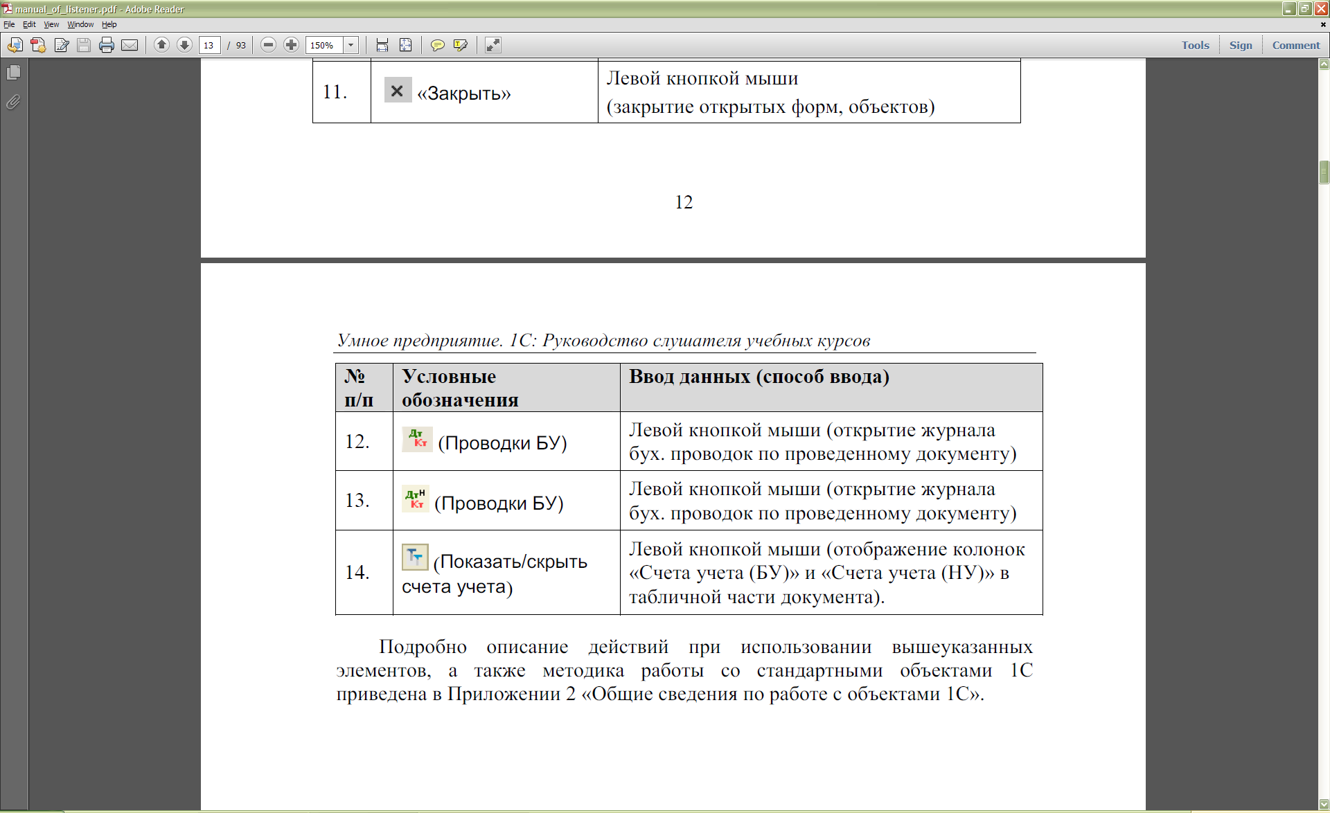
Task: Open the Edit menu
Action: click(x=29, y=24)
